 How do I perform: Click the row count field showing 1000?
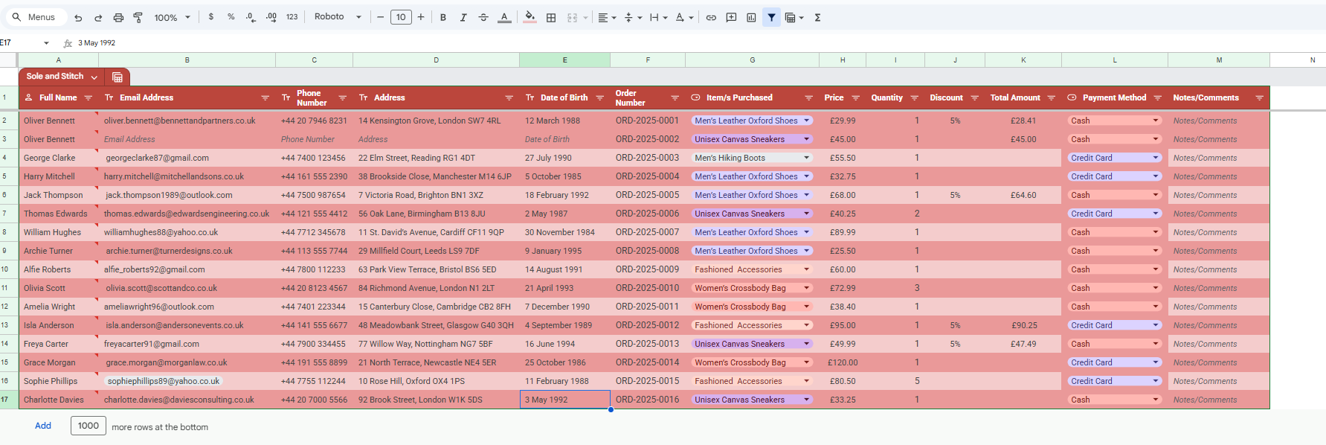point(88,426)
